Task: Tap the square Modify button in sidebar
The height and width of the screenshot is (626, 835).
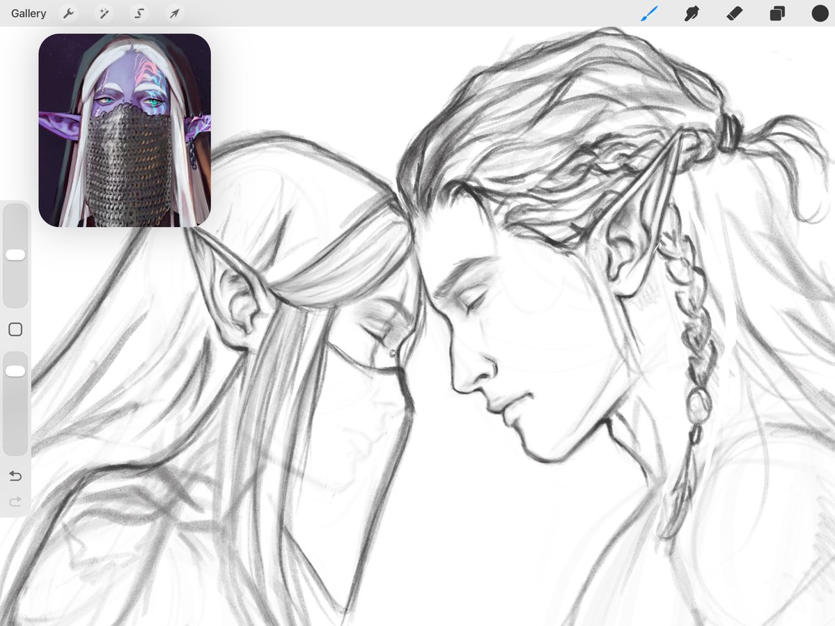Action: click(15, 329)
